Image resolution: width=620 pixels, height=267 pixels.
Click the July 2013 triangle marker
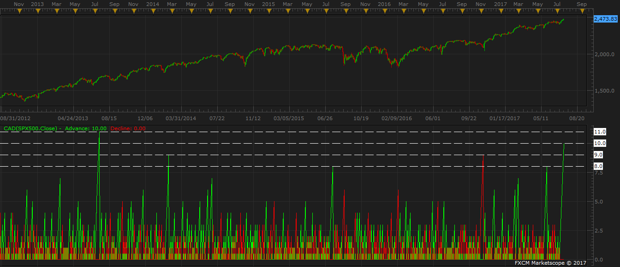tap(95, 11)
